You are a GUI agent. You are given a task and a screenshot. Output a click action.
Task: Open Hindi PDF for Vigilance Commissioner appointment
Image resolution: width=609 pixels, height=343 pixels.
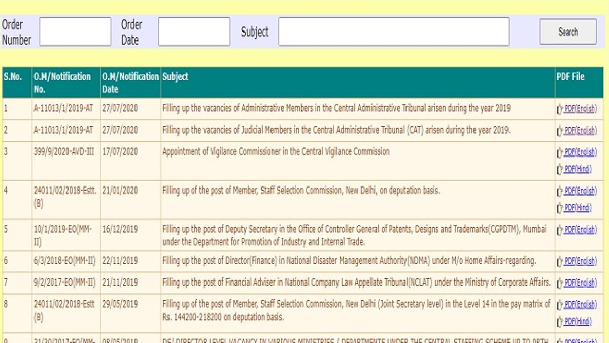(578, 169)
